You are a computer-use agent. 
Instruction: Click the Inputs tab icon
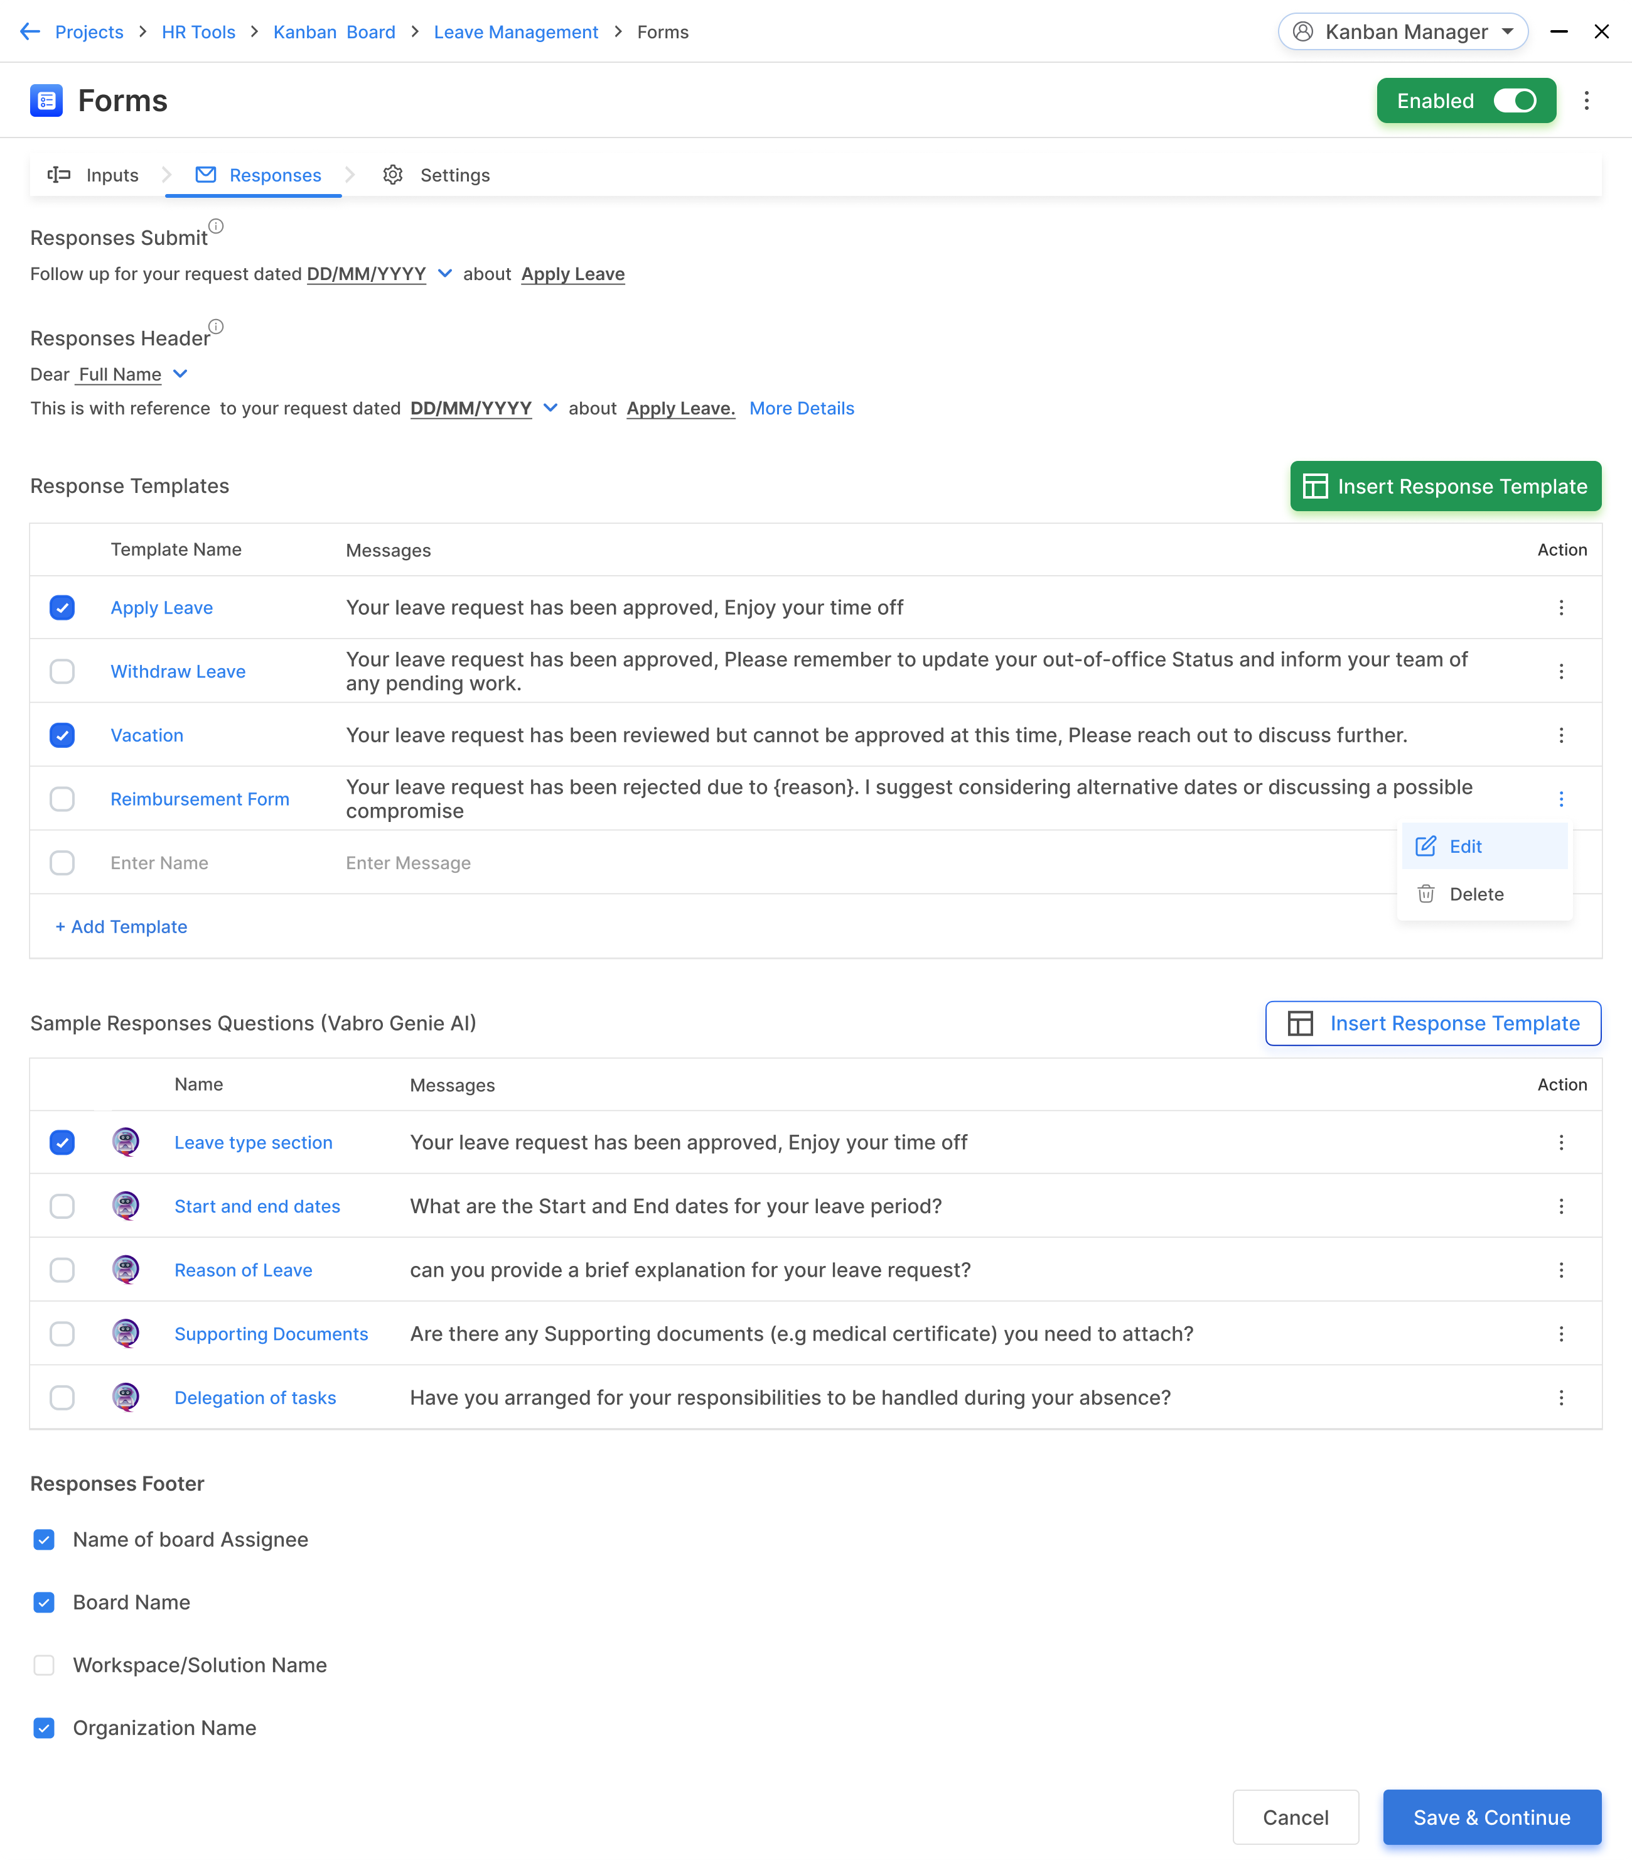pos(59,175)
